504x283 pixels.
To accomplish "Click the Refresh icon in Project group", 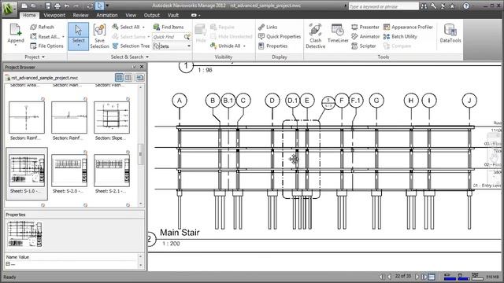I will pos(33,28).
